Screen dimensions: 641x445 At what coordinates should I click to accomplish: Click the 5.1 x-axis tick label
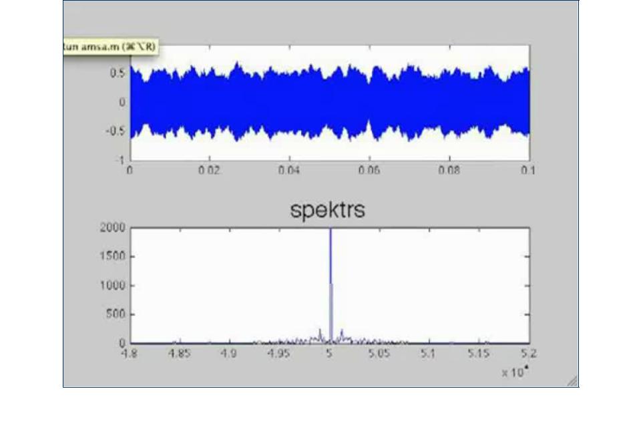point(428,353)
